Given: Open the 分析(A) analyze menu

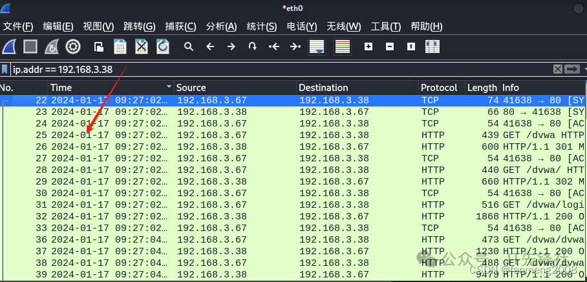Looking at the screenshot, I should point(221,26).
